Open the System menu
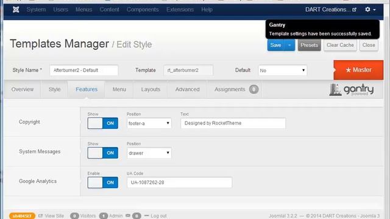The image size is (390, 219). point(36,10)
